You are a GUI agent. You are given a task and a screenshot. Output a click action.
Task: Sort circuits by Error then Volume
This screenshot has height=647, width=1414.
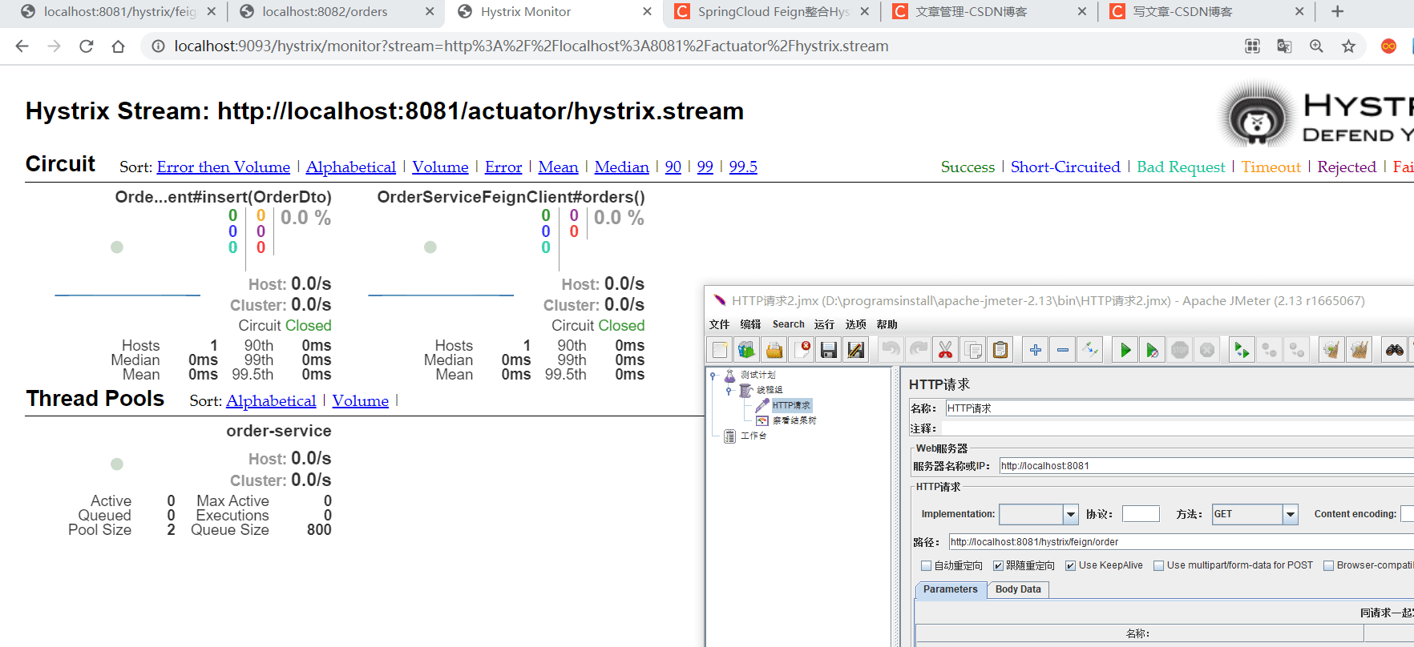224,167
